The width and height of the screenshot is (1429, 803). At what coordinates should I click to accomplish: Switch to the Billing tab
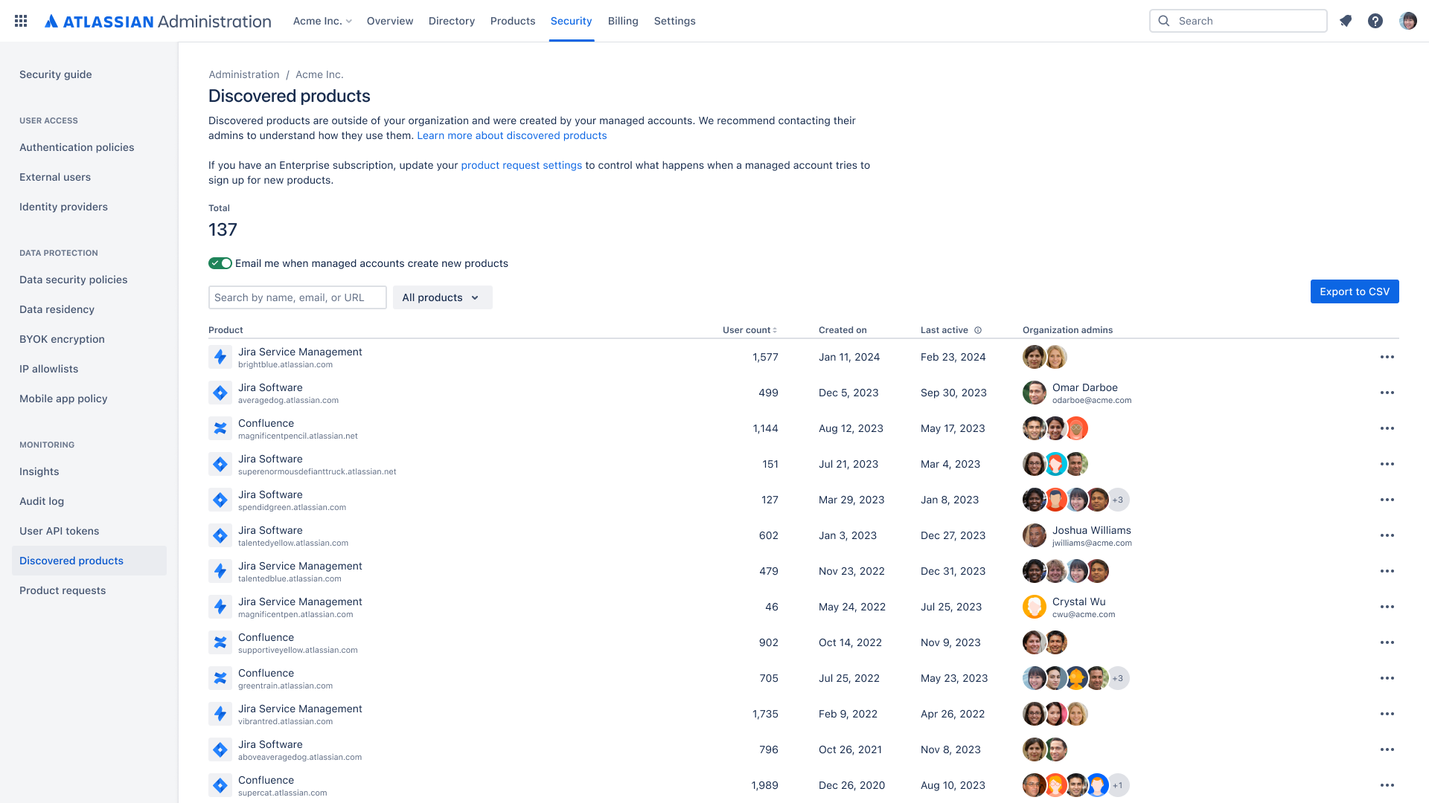pos(622,21)
